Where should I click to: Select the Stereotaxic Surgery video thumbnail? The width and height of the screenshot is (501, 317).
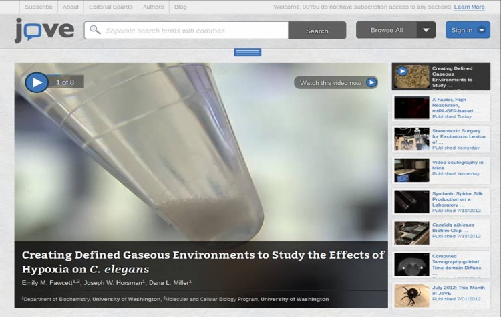(x=411, y=138)
